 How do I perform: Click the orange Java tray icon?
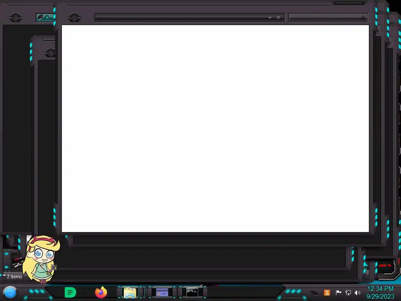327,292
